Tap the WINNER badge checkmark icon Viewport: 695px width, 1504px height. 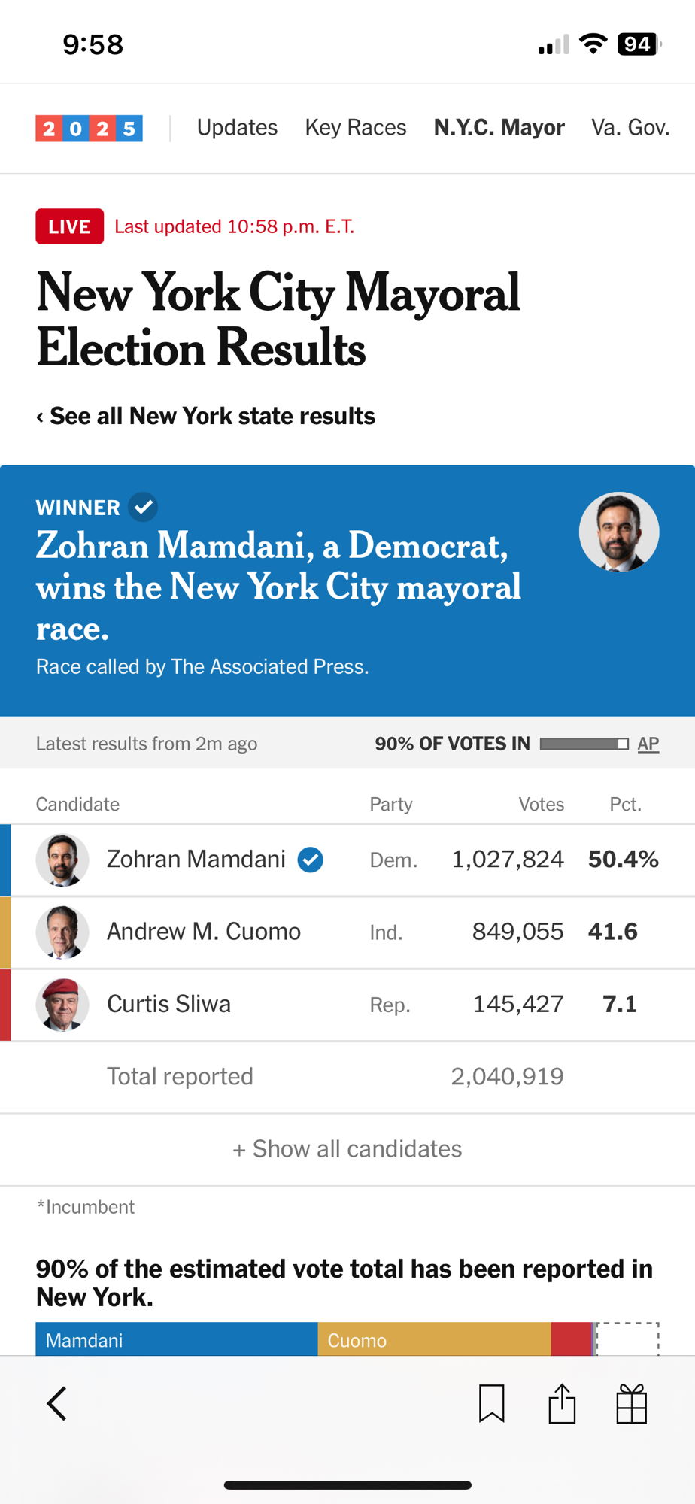[143, 508]
